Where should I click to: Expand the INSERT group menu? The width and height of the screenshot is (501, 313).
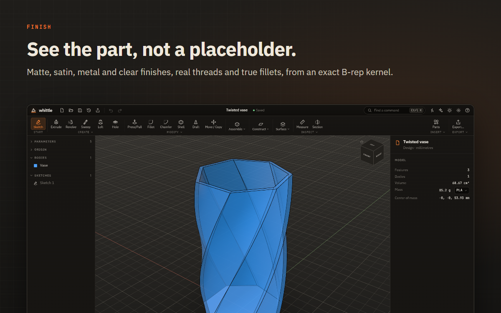point(438,132)
